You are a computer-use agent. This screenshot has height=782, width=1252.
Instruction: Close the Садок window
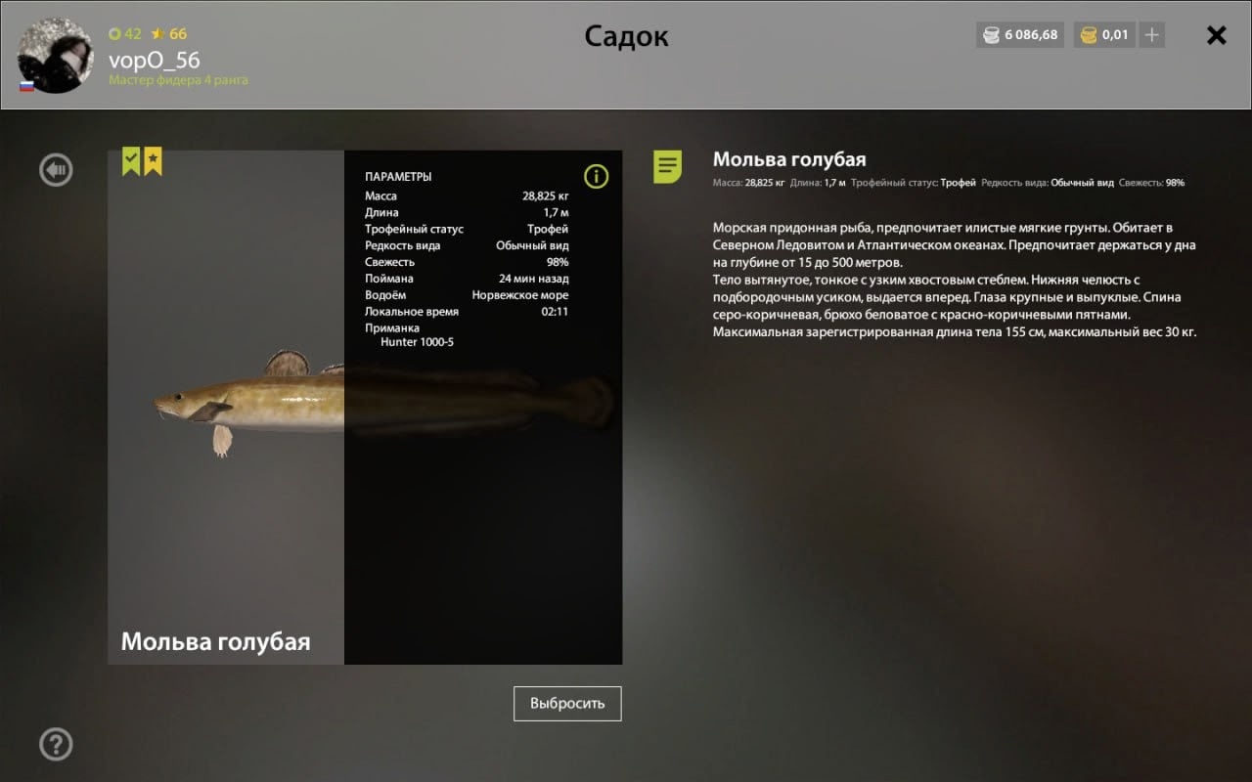pyautogui.click(x=1216, y=35)
